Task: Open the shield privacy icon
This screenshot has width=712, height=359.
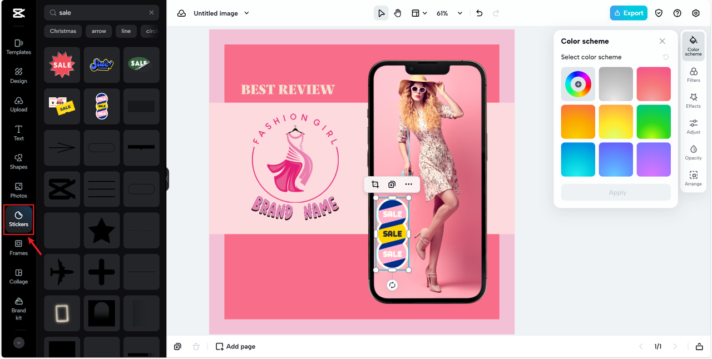Action: click(x=659, y=13)
